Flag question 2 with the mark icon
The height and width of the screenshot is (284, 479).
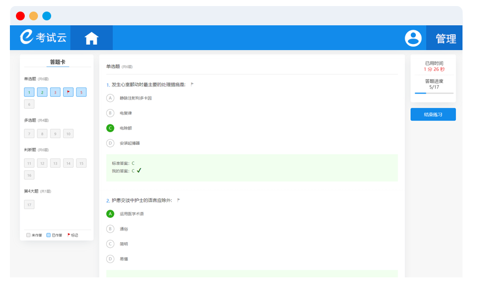[179, 200]
